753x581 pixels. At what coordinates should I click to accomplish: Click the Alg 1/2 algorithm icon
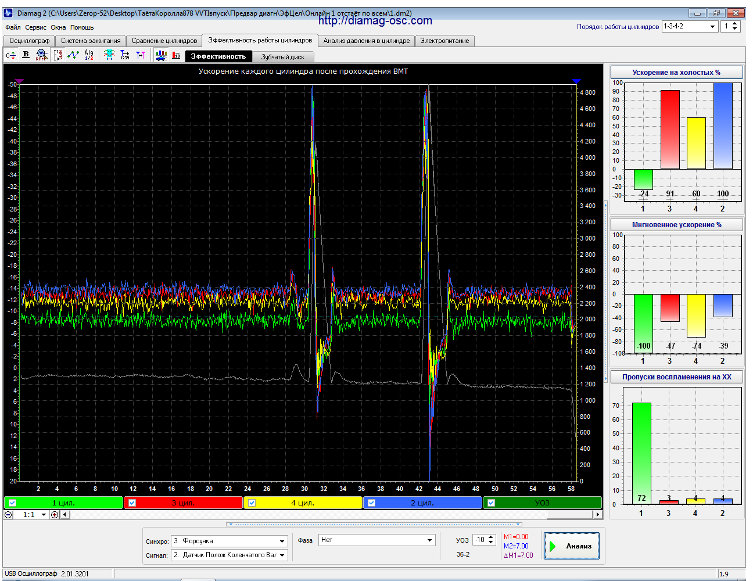click(89, 55)
